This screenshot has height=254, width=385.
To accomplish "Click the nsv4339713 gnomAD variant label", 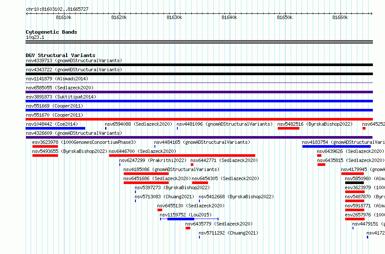I will (x=74, y=60).
